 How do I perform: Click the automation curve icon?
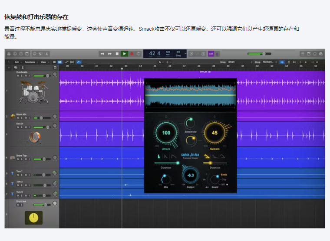[x=66, y=62]
